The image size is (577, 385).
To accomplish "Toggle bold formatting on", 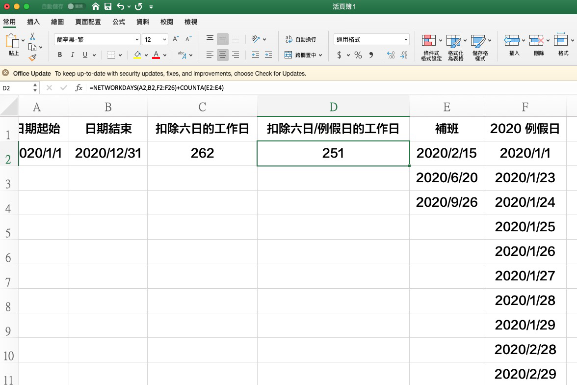I will coord(59,55).
